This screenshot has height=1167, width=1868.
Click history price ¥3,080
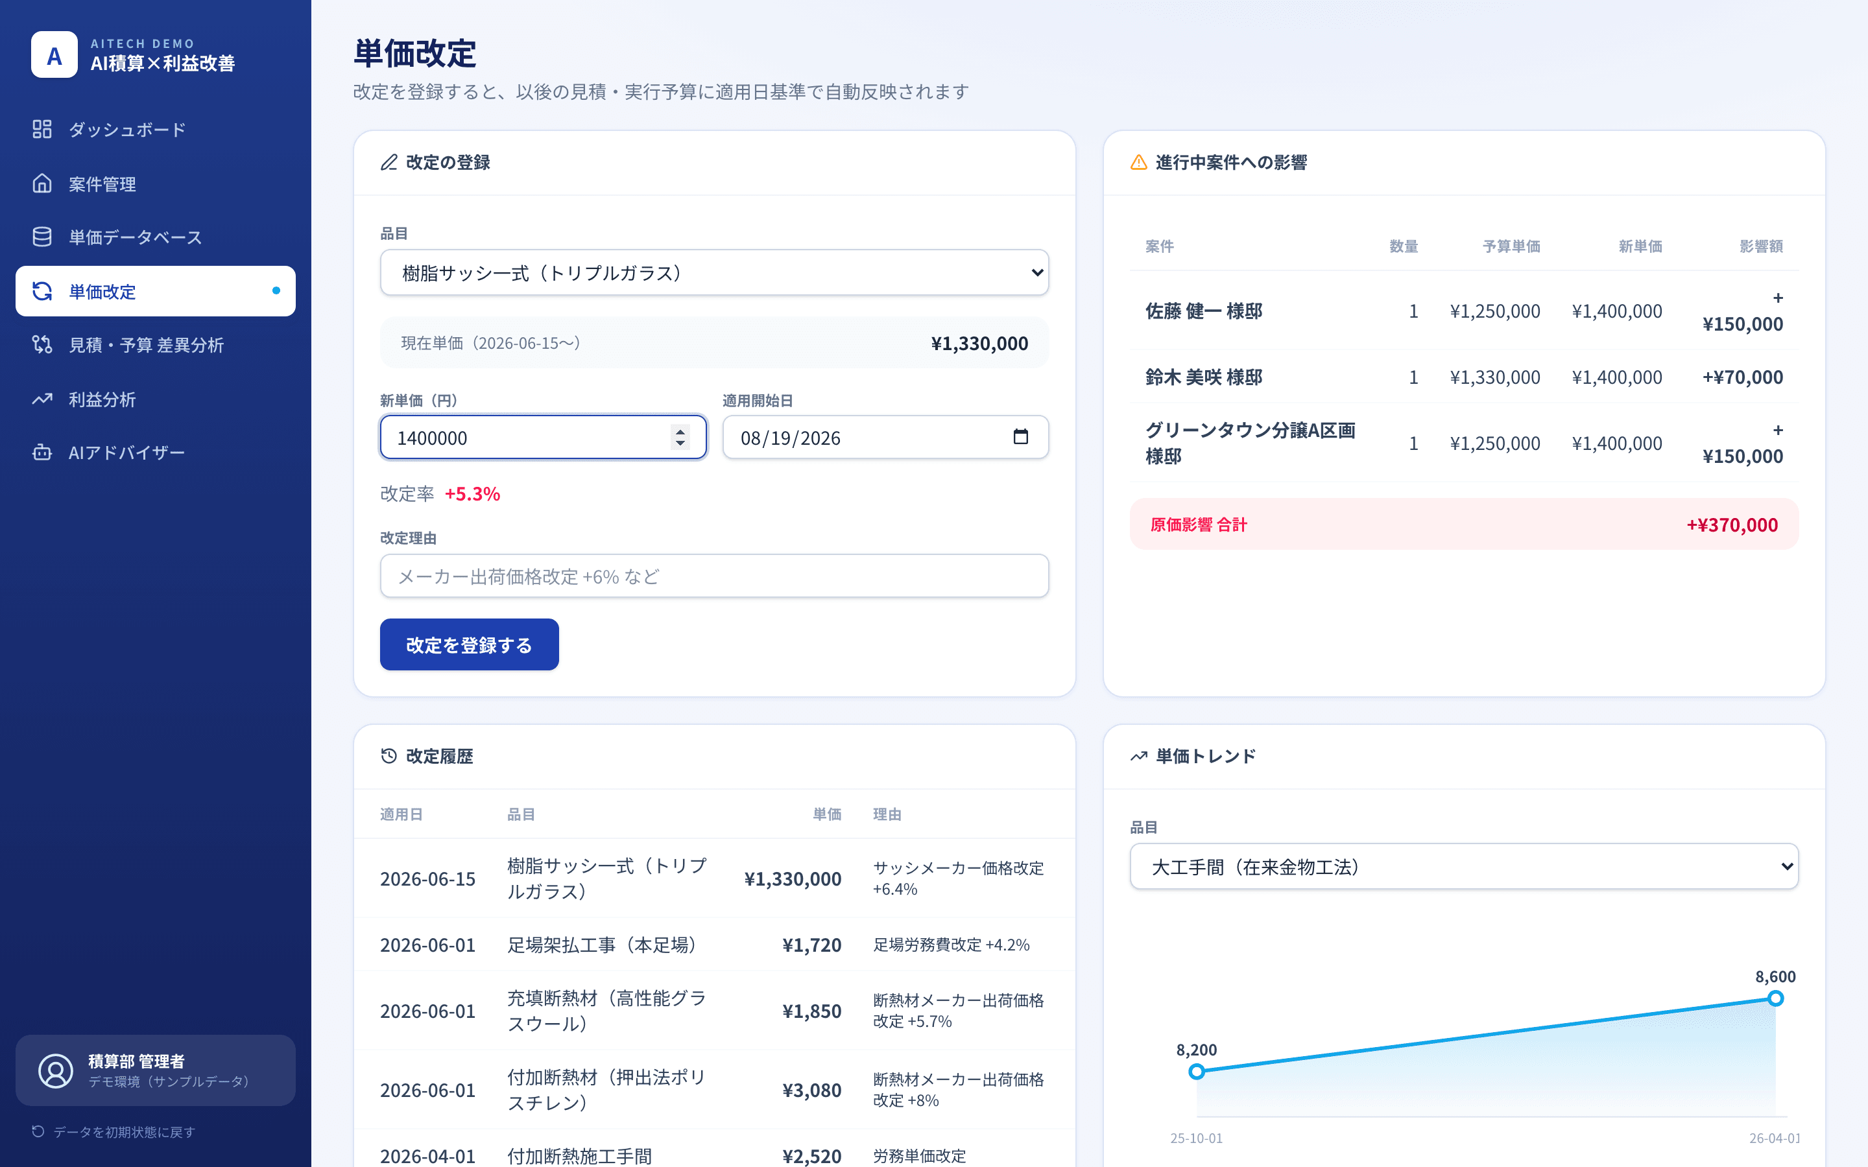tap(812, 1090)
